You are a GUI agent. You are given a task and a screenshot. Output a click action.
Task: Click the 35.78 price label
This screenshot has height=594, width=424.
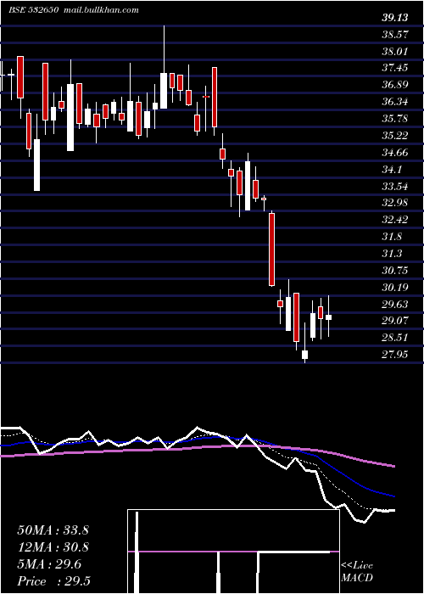(395, 118)
